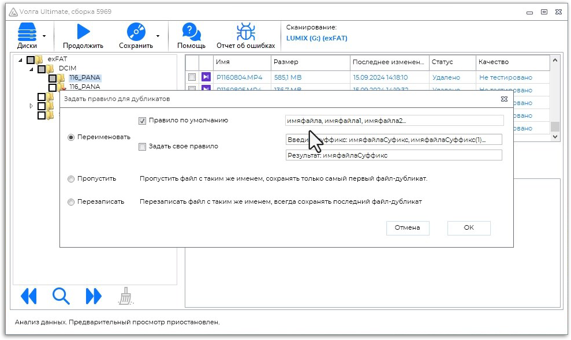This screenshot has width=571, height=340.
Task: Click the Сохранить disc icon
Action: coord(136,32)
